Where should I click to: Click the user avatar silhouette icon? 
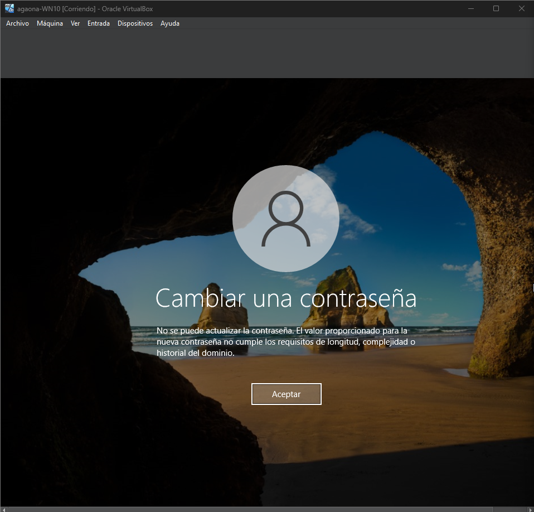tap(285, 219)
